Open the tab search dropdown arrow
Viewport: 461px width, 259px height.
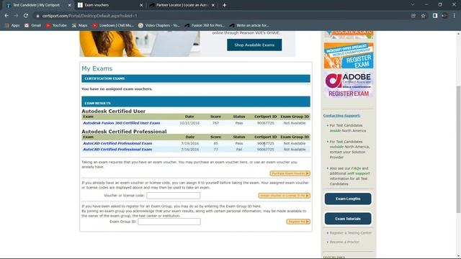413,5
